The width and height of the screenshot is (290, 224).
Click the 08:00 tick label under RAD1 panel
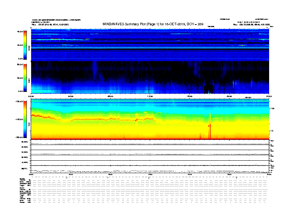[x=111, y=96]
